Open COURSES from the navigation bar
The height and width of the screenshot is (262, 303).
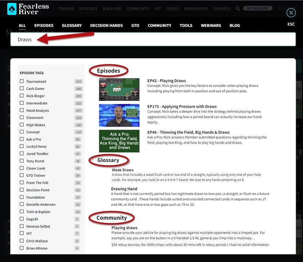click(221, 9)
